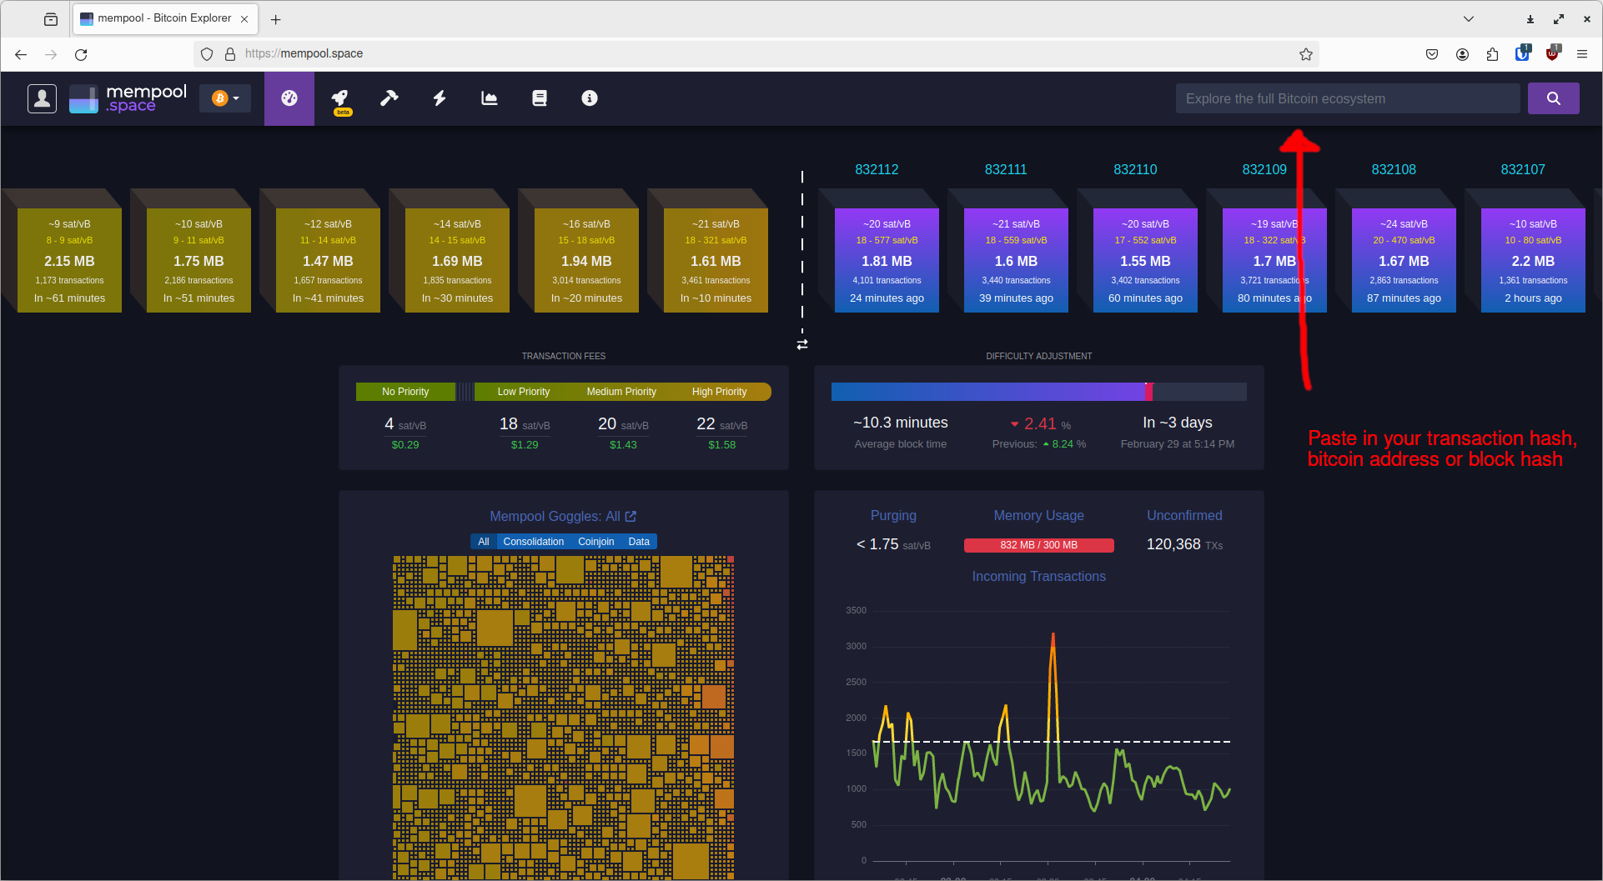Image resolution: width=1603 pixels, height=881 pixels.
Task: Open the Mining hammer icon
Action: pyautogui.click(x=389, y=98)
